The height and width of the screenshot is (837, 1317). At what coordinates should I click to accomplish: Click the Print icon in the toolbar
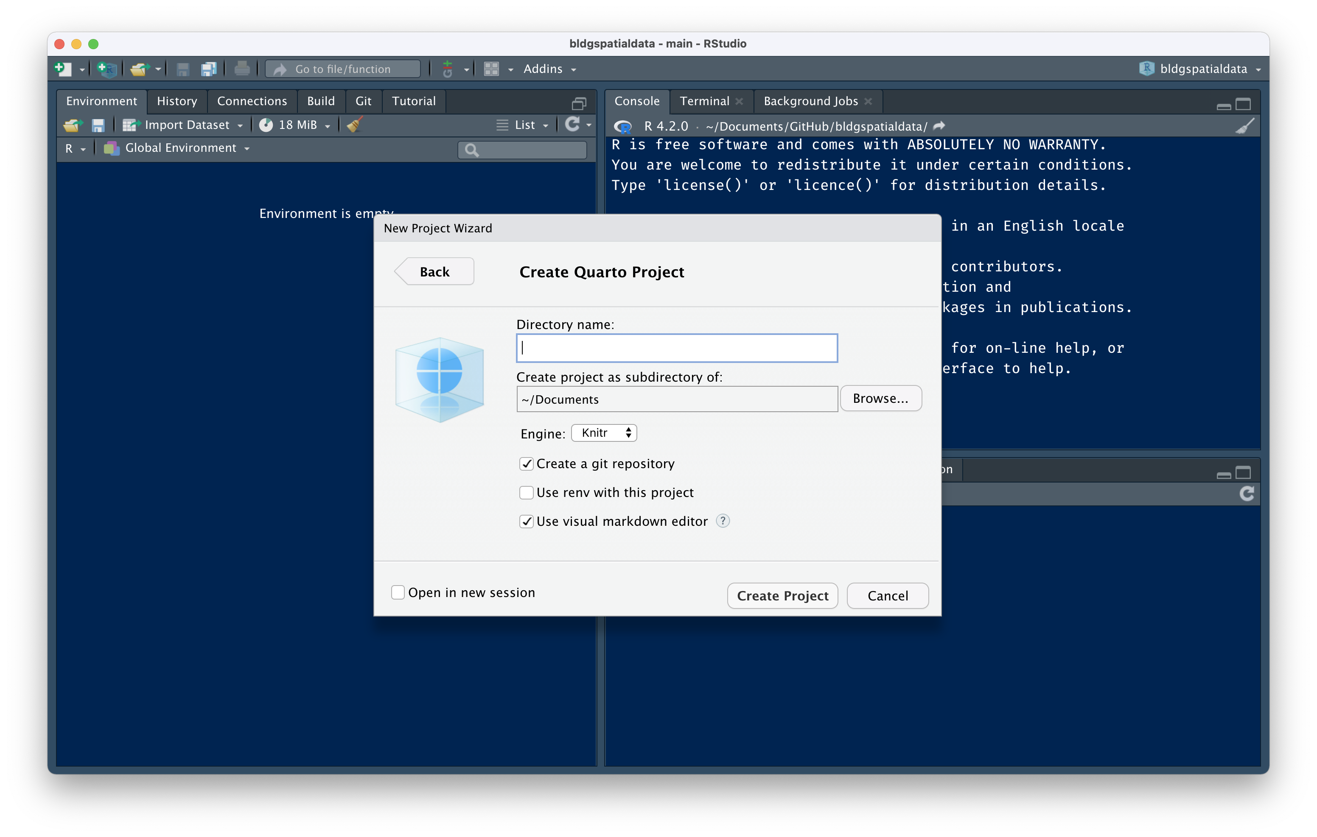241,68
